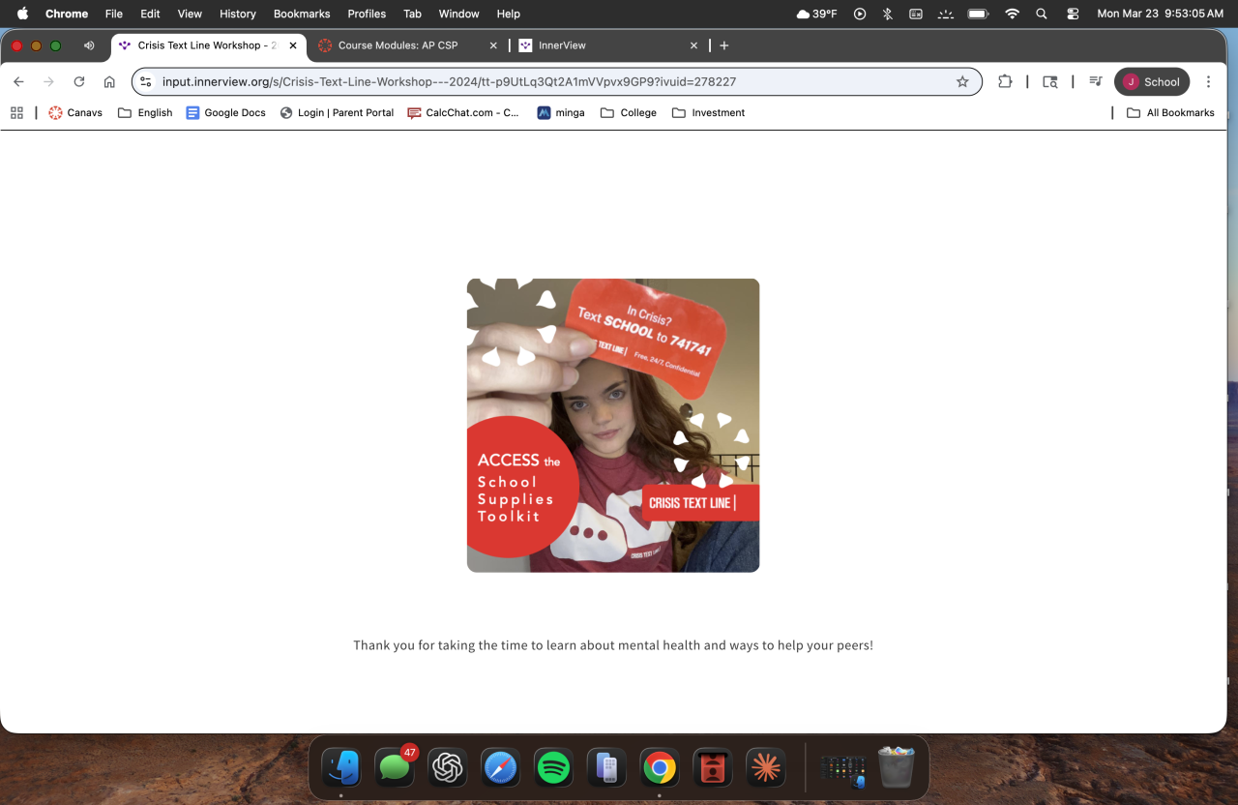This screenshot has width=1238, height=805.
Task: Launch Claude from the Dock
Action: (766, 768)
